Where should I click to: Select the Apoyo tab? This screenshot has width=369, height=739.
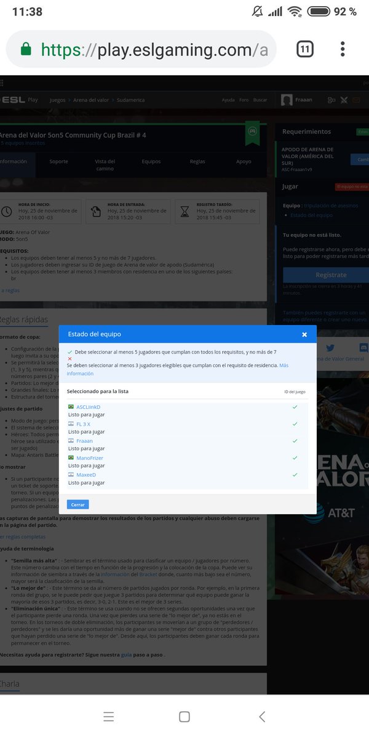[x=244, y=162]
